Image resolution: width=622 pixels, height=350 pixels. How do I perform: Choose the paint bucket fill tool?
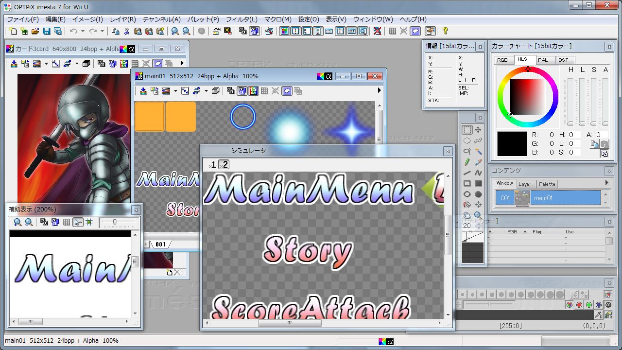[467, 205]
